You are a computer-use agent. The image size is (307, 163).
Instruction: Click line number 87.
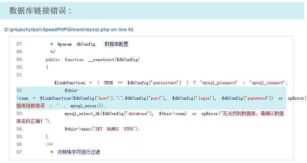point(20,44)
